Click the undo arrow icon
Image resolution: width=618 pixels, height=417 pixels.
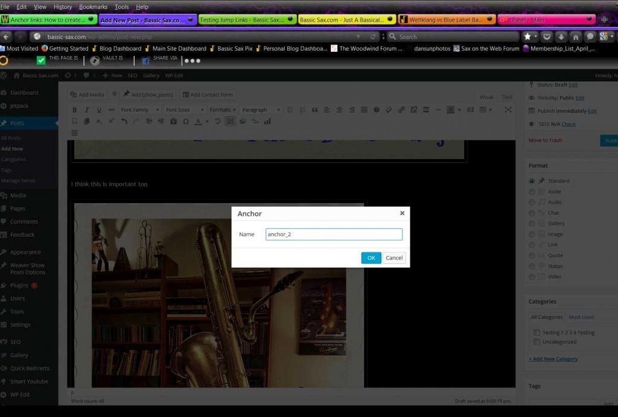tap(124, 121)
